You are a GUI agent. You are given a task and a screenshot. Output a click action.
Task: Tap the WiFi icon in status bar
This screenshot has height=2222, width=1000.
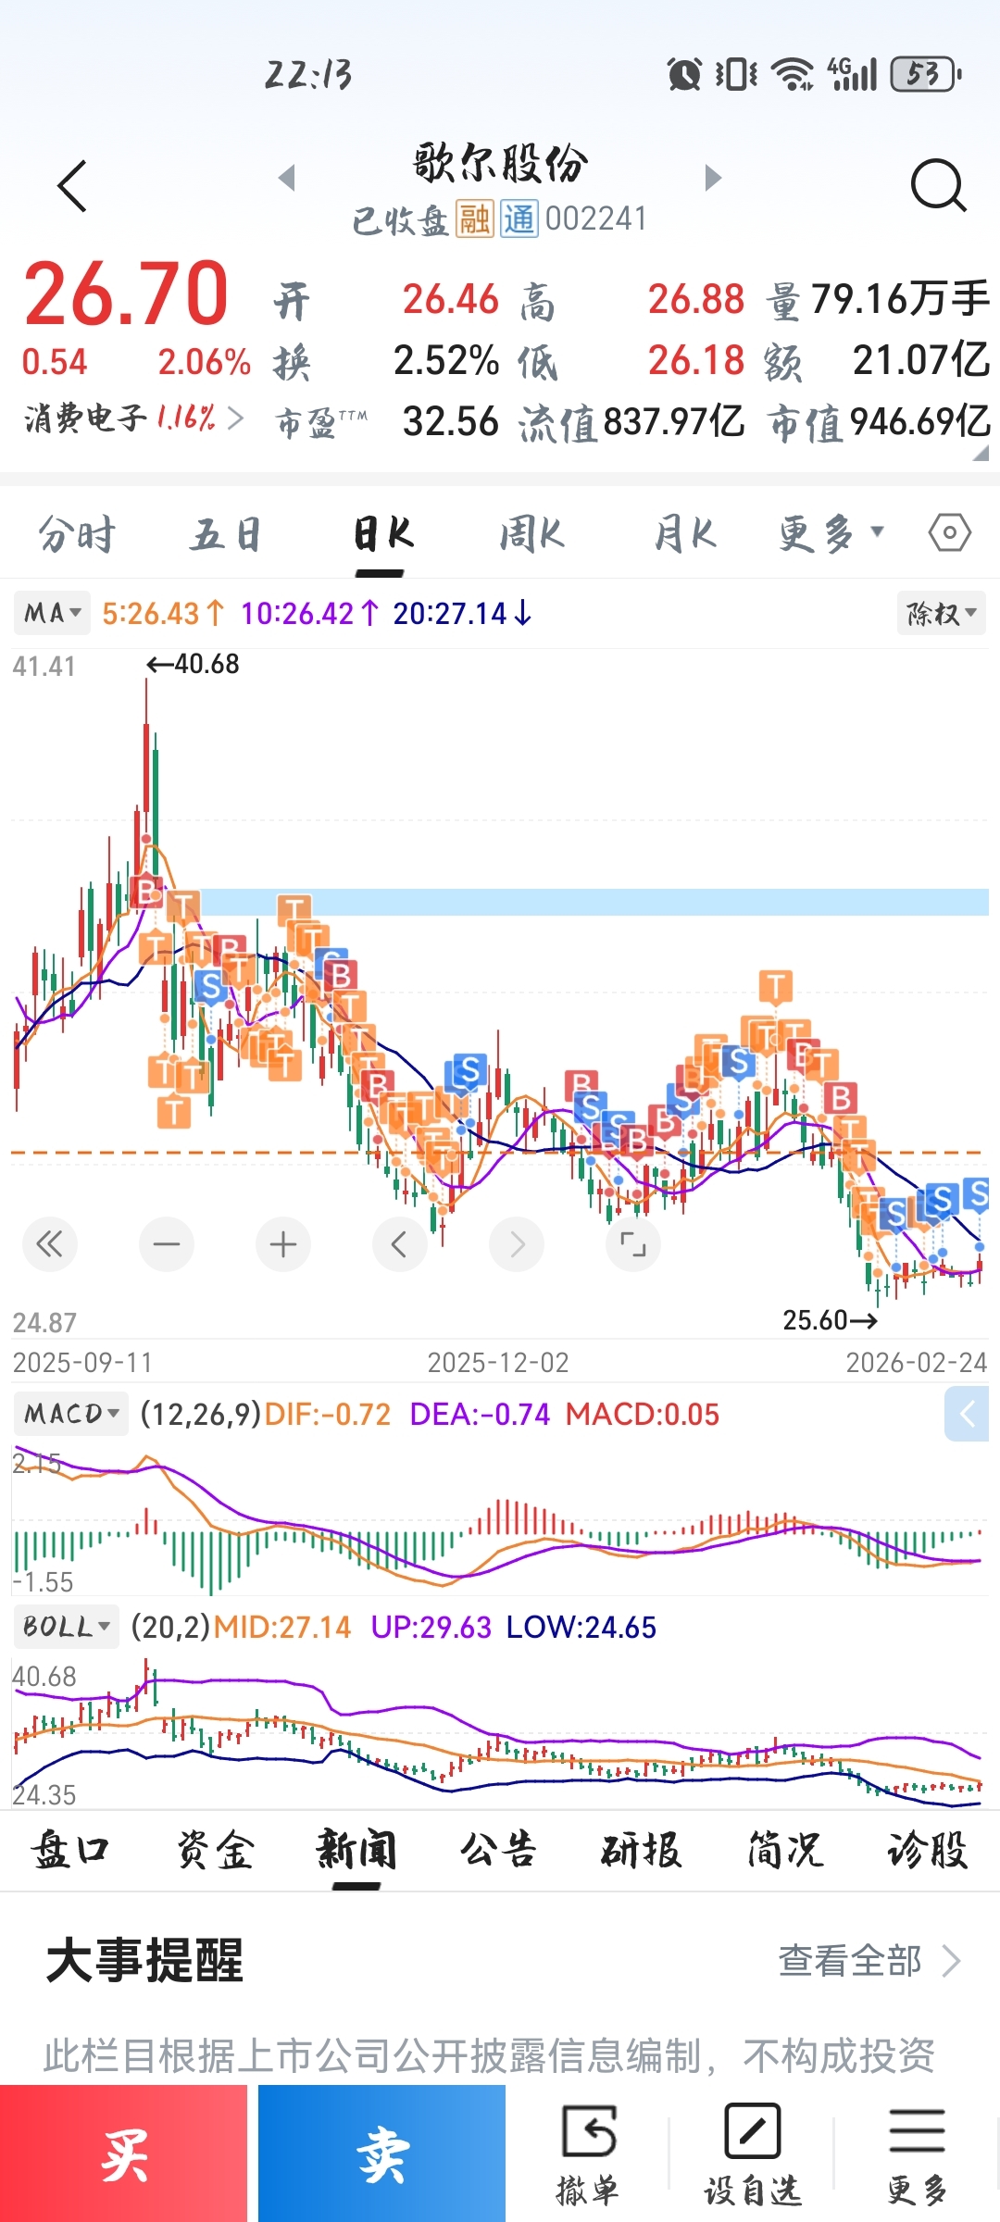793,74
